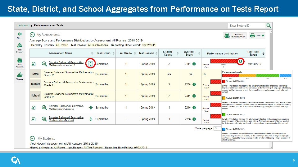Open Smarter Balanced Summative Mathematics Grade 11 link
The height and width of the screenshot is (167, 298).
coord(66,64)
